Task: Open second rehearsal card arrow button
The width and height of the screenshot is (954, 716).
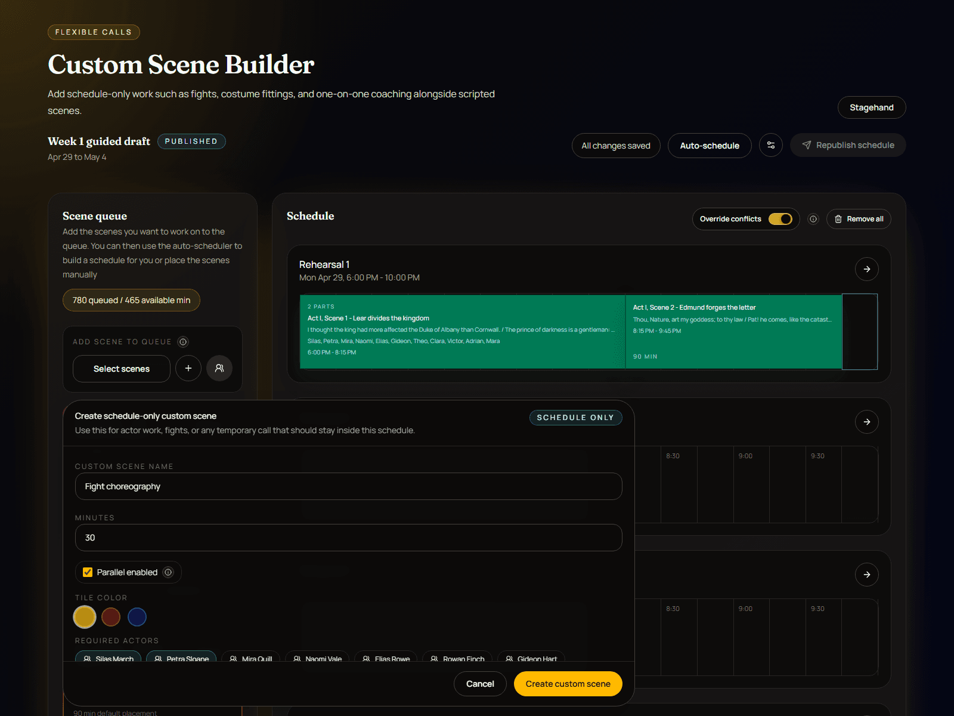Action: click(x=867, y=422)
